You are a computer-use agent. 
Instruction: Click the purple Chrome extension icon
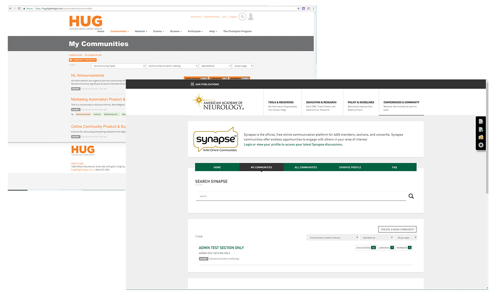[303, 8]
